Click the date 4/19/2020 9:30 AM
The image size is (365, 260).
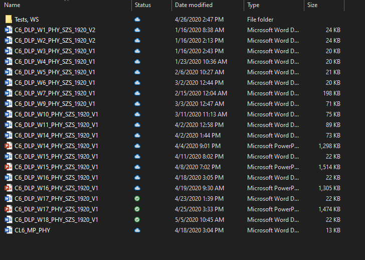click(x=199, y=188)
